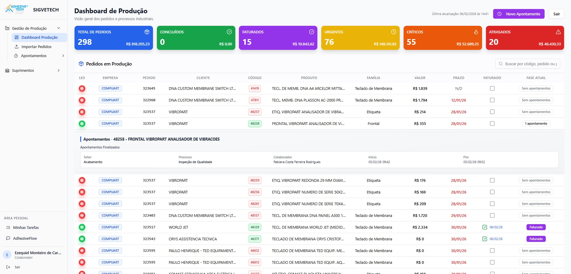
Task: Click Sair button beside Novo Apontamento
Action: pos(557,14)
